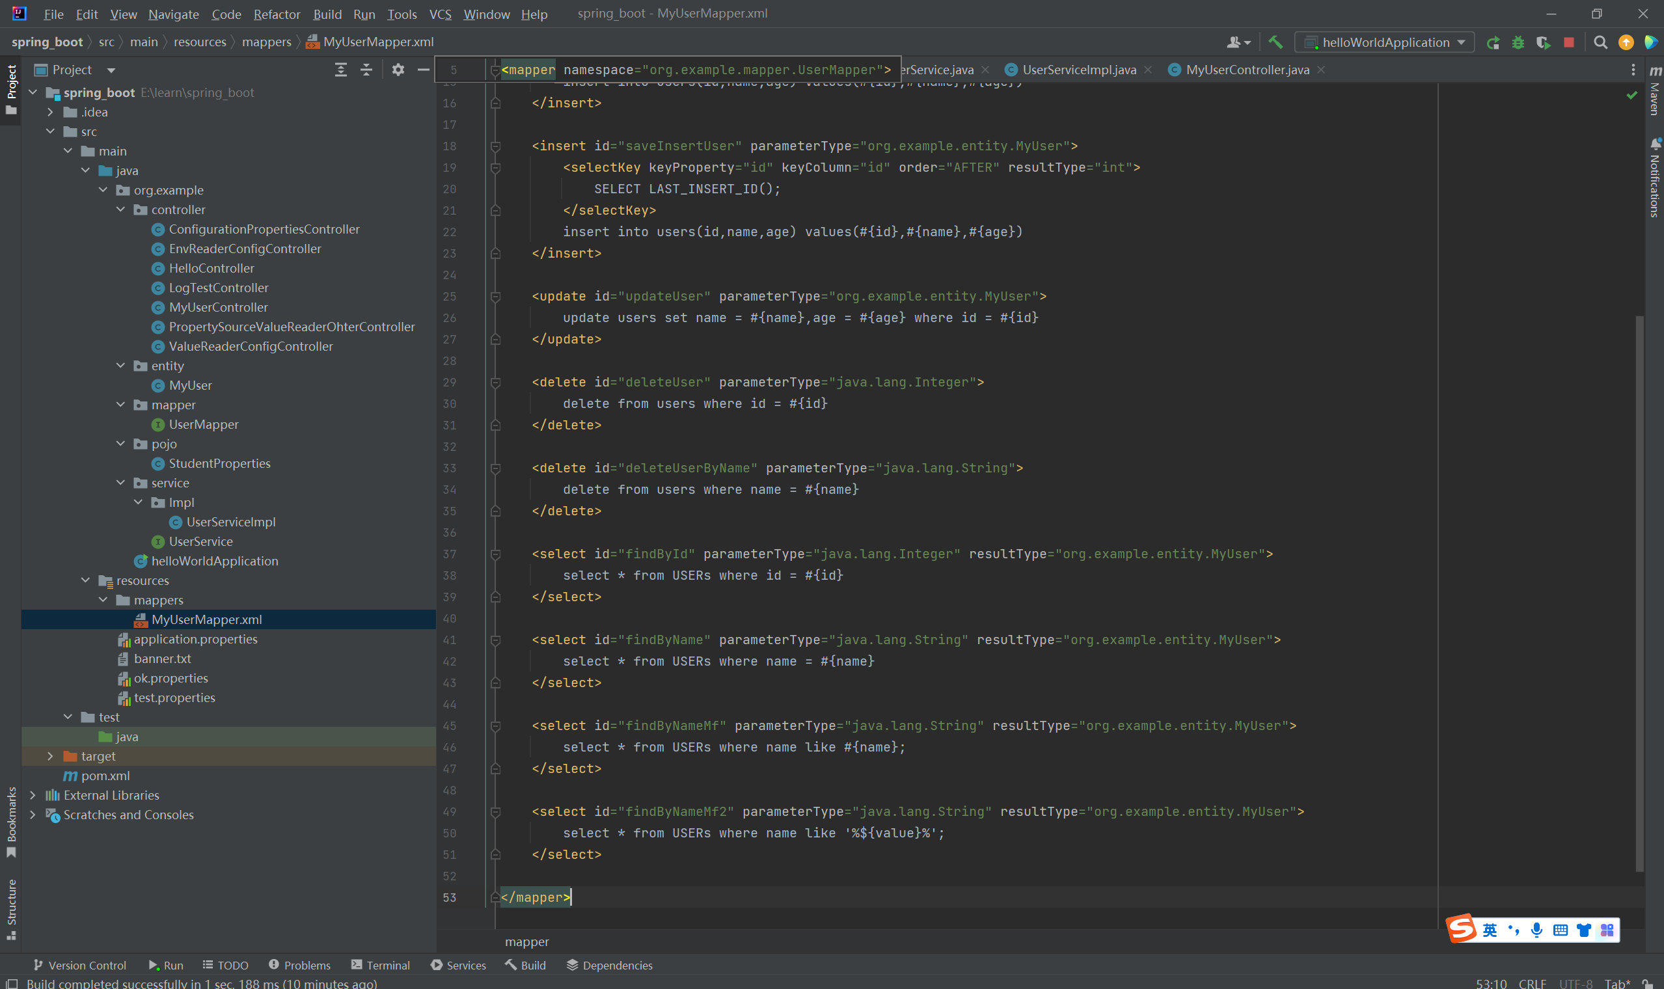Viewport: 1664px width, 989px height.
Task: Expand the target folder in the project tree
Action: pos(51,756)
